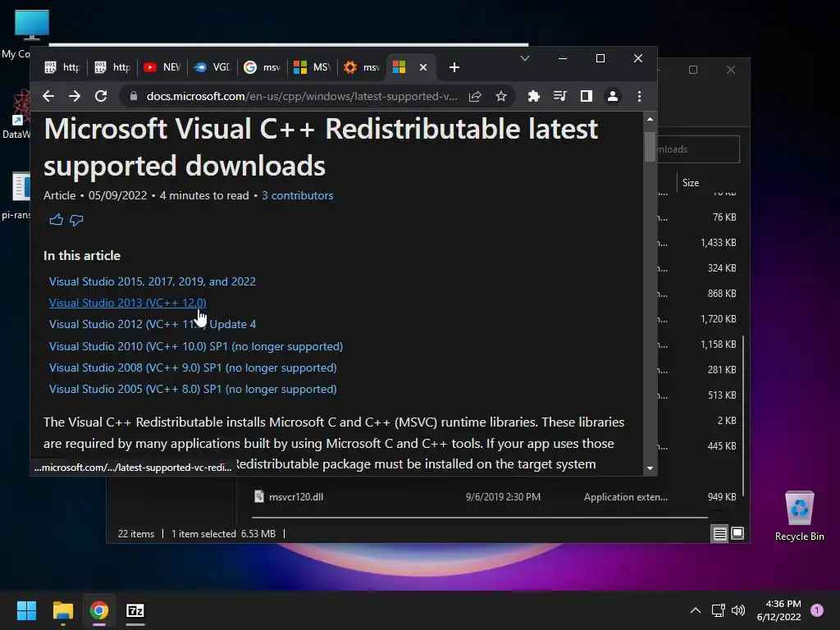Switch to the VGD tab
This screenshot has height=630, width=840.
pyautogui.click(x=212, y=67)
